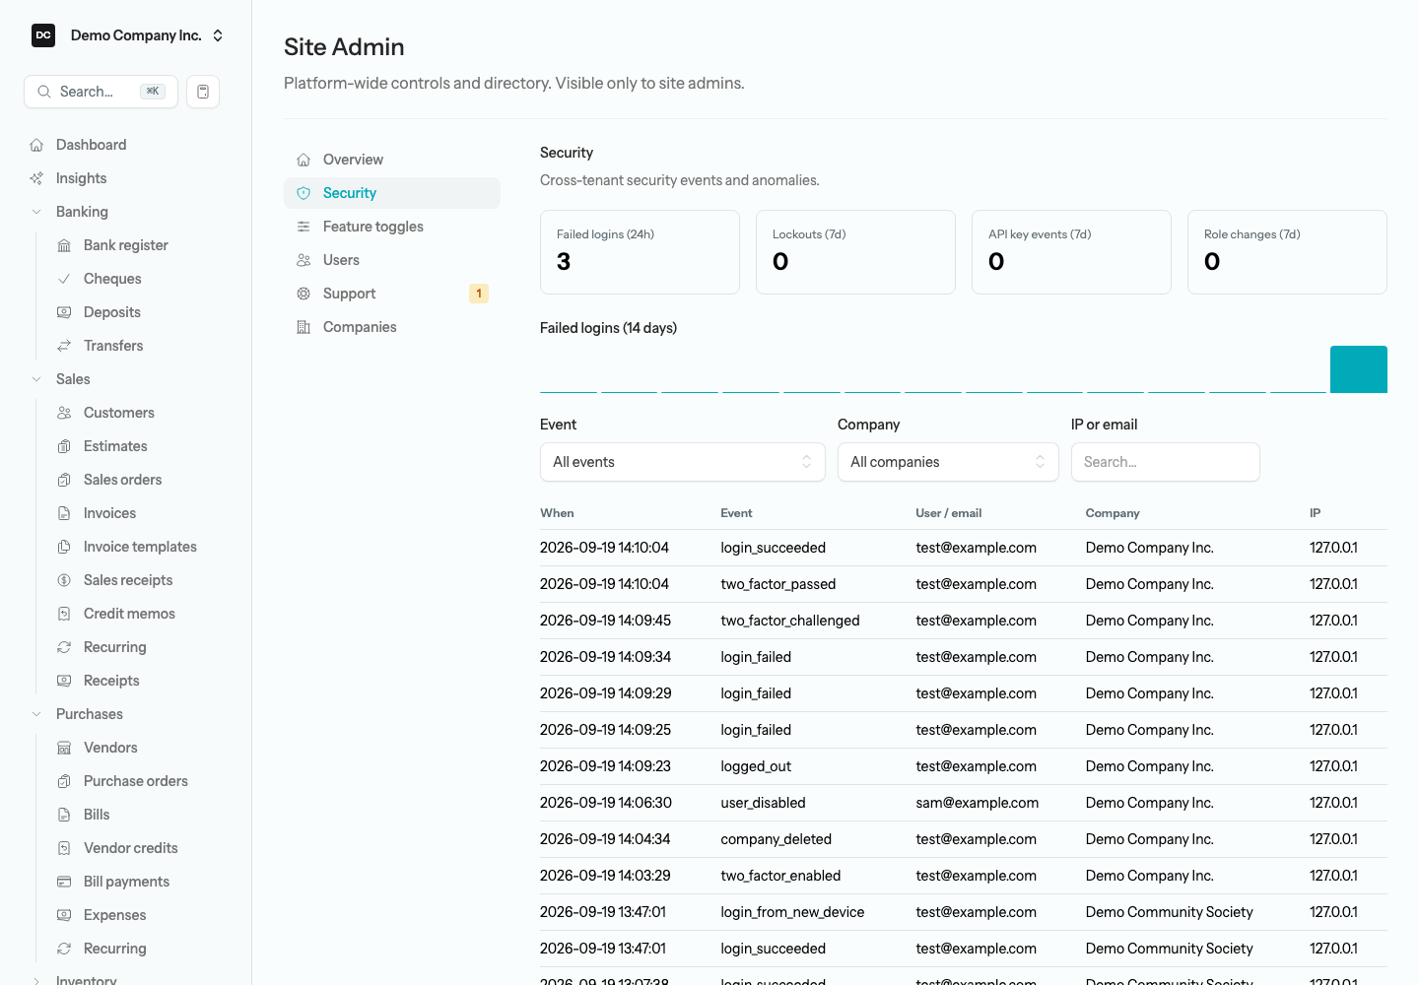1419x985 pixels.
Task: Click the Customers people icon
Action: [x=64, y=413]
